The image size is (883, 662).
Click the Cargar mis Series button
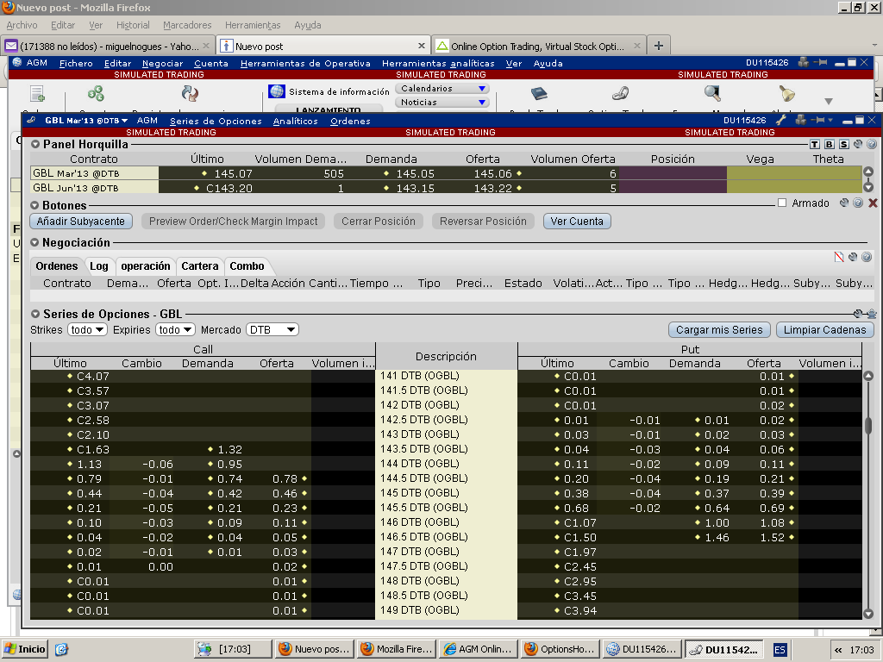click(719, 330)
